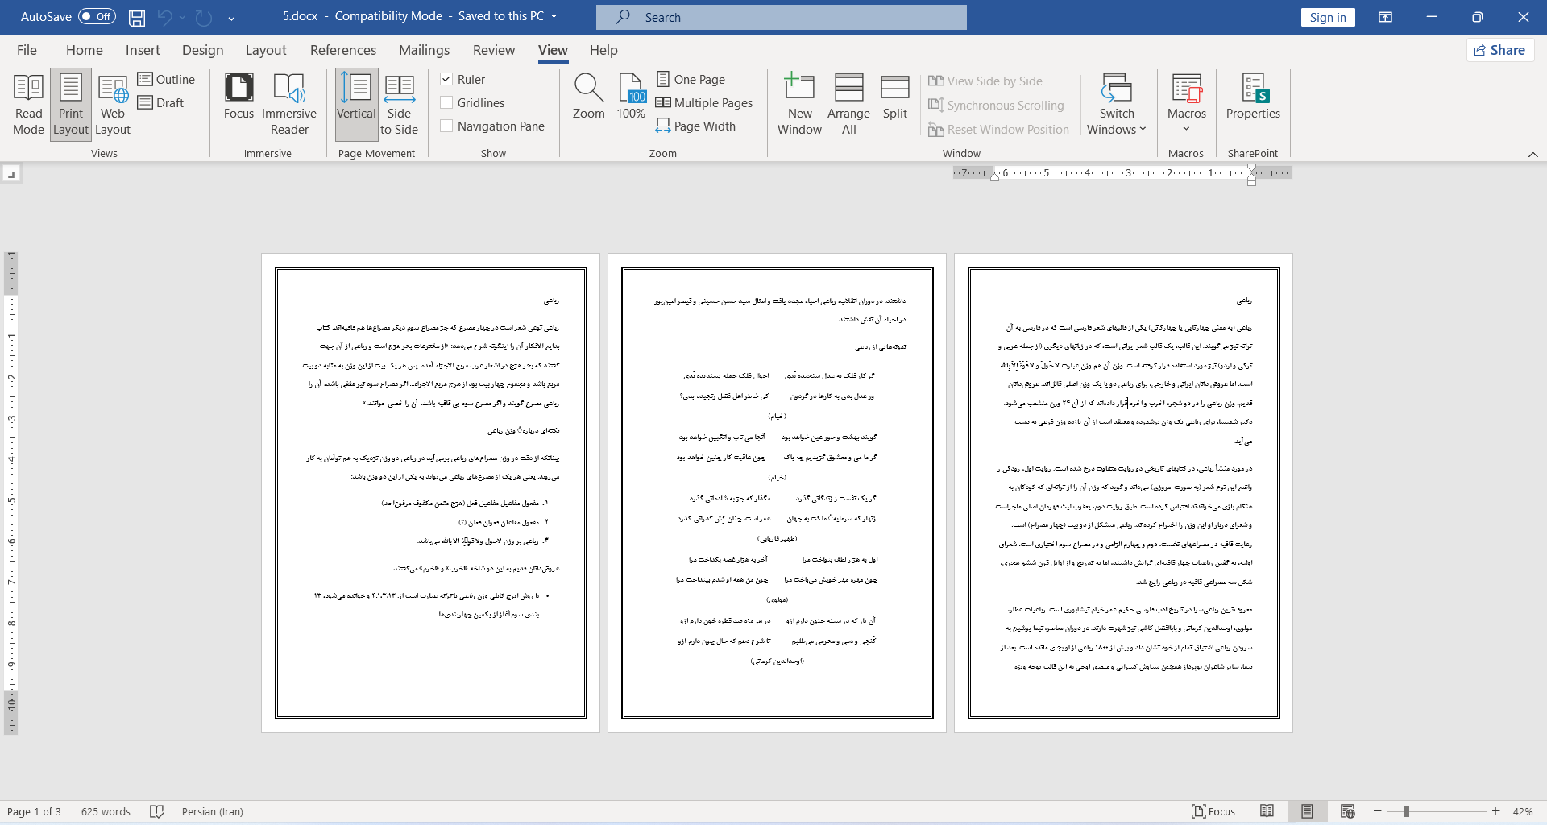Image resolution: width=1547 pixels, height=825 pixels.
Task: Enable the Navigation Pane checkbox
Action: click(446, 126)
